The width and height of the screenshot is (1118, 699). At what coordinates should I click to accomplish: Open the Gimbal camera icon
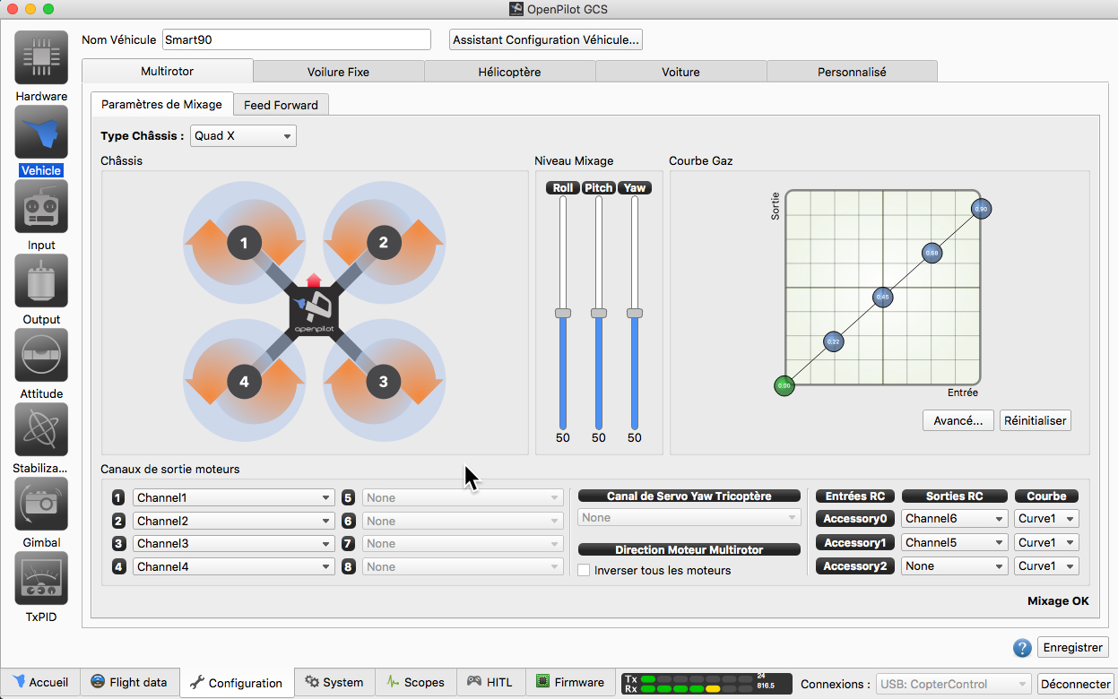(41, 505)
